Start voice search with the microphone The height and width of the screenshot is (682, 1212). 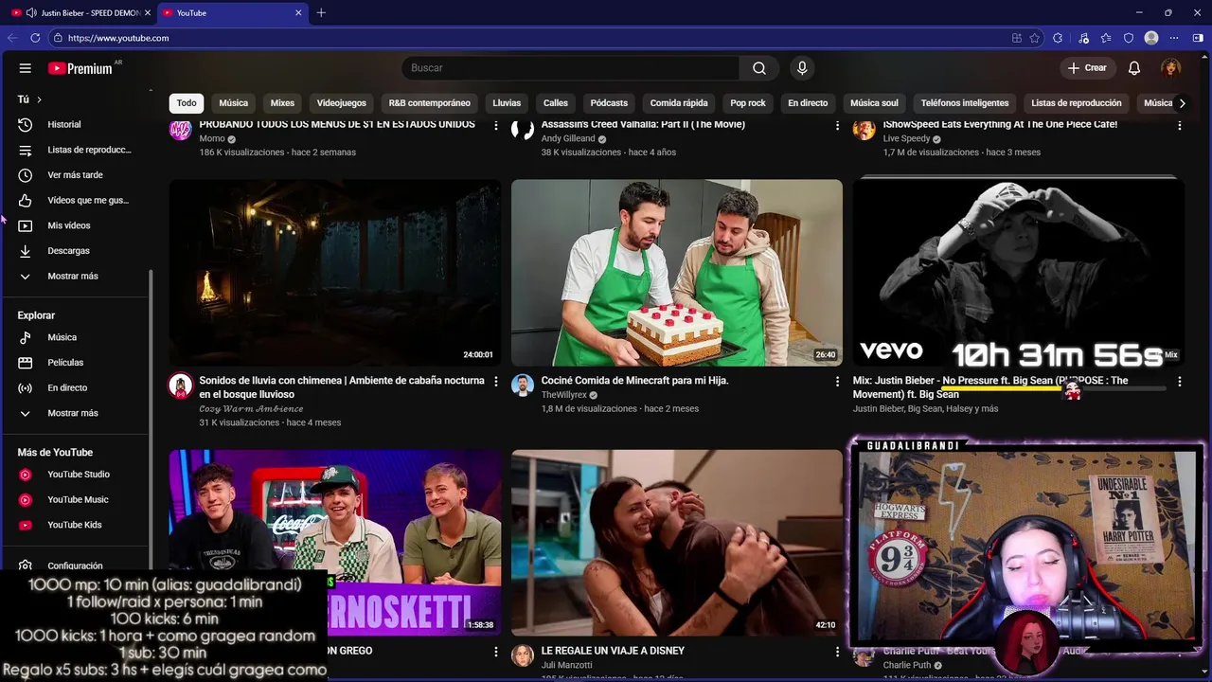tap(802, 68)
